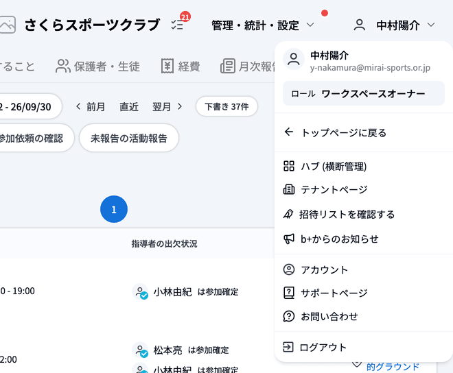Select トップページに戻る menu item
The height and width of the screenshot is (373, 453).
coord(364,132)
